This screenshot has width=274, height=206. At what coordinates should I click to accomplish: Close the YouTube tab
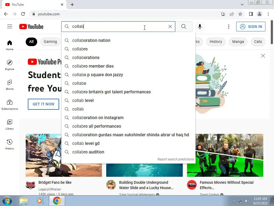[x=62, y=5]
